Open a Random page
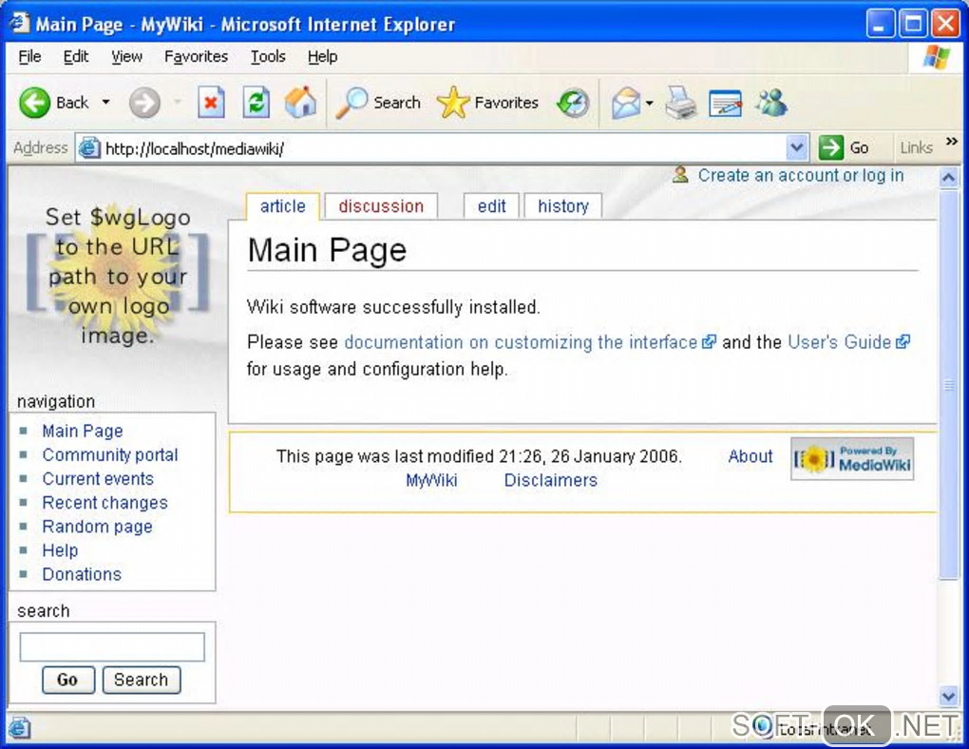The image size is (969, 749). pos(97,527)
